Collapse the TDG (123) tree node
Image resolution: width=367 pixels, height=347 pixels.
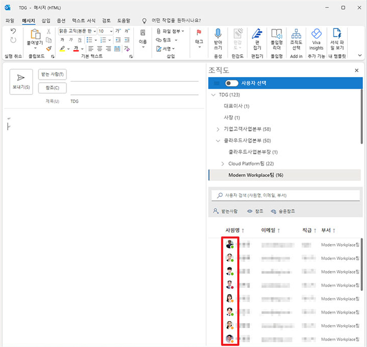[213, 95]
